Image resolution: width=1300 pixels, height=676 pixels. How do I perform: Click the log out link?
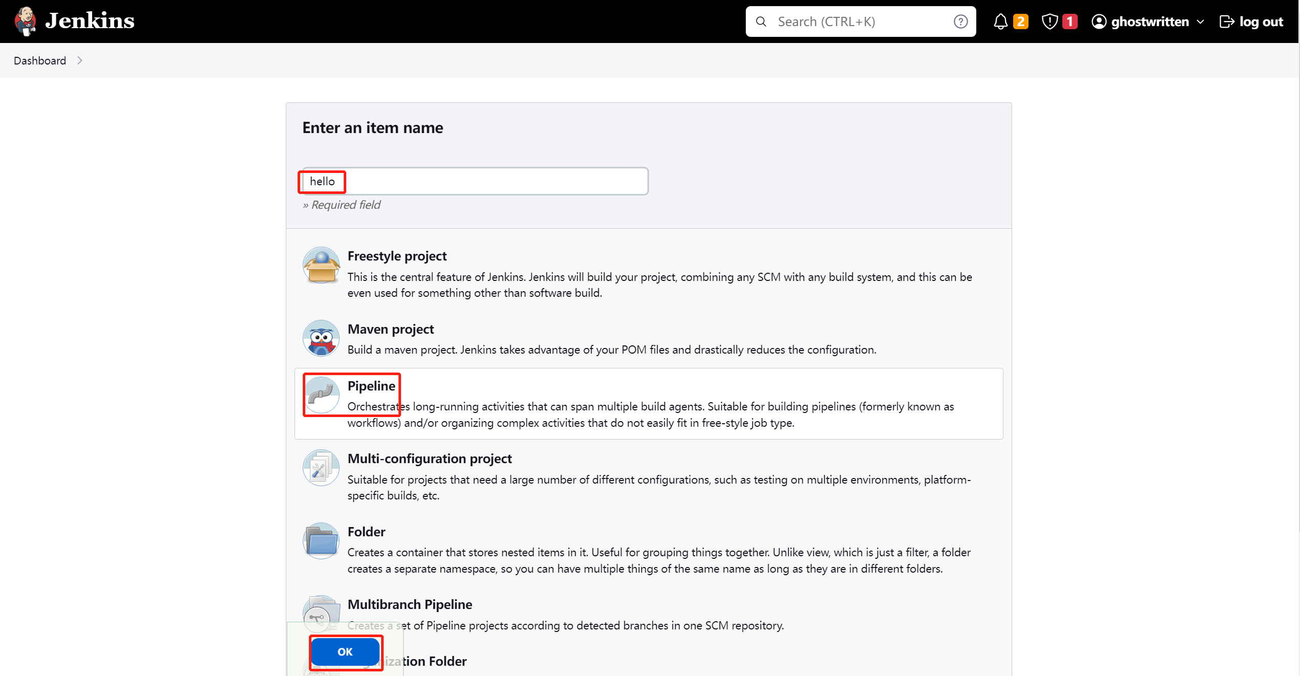1261,21
